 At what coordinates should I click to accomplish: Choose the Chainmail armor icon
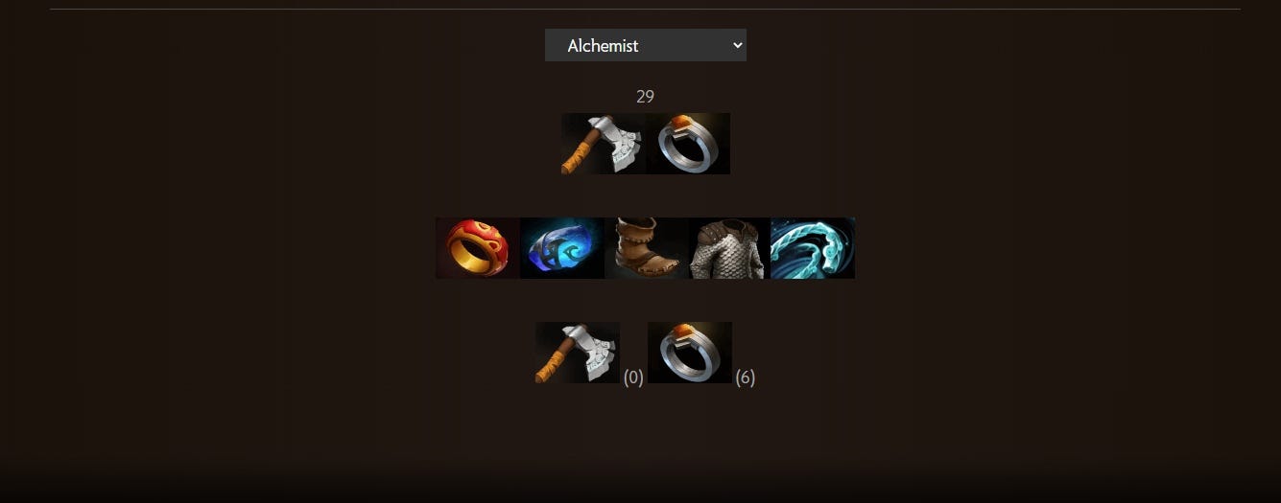(729, 248)
